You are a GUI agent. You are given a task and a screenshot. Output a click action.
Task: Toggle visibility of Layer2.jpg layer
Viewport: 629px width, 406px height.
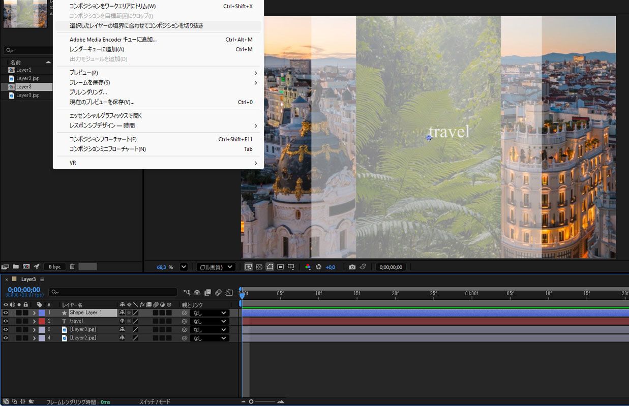pyautogui.click(x=6, y=338)
